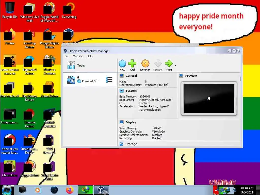Click the details pane vertical scrollbar
Viewport: 260px width, 195px height.
240,79
